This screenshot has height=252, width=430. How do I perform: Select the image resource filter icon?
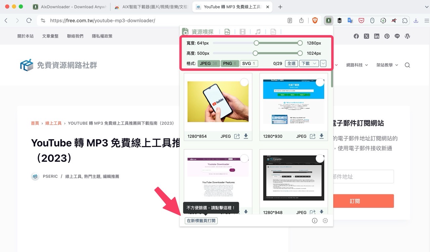(x=227, y=32)
